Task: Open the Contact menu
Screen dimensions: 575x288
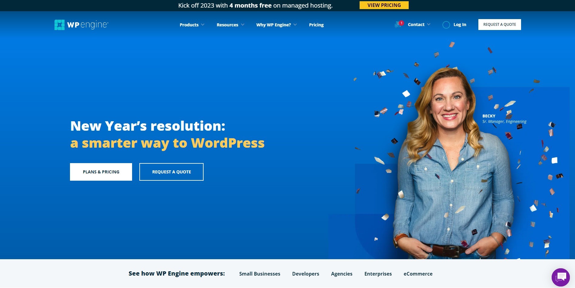Action: (x=416, y=25)
